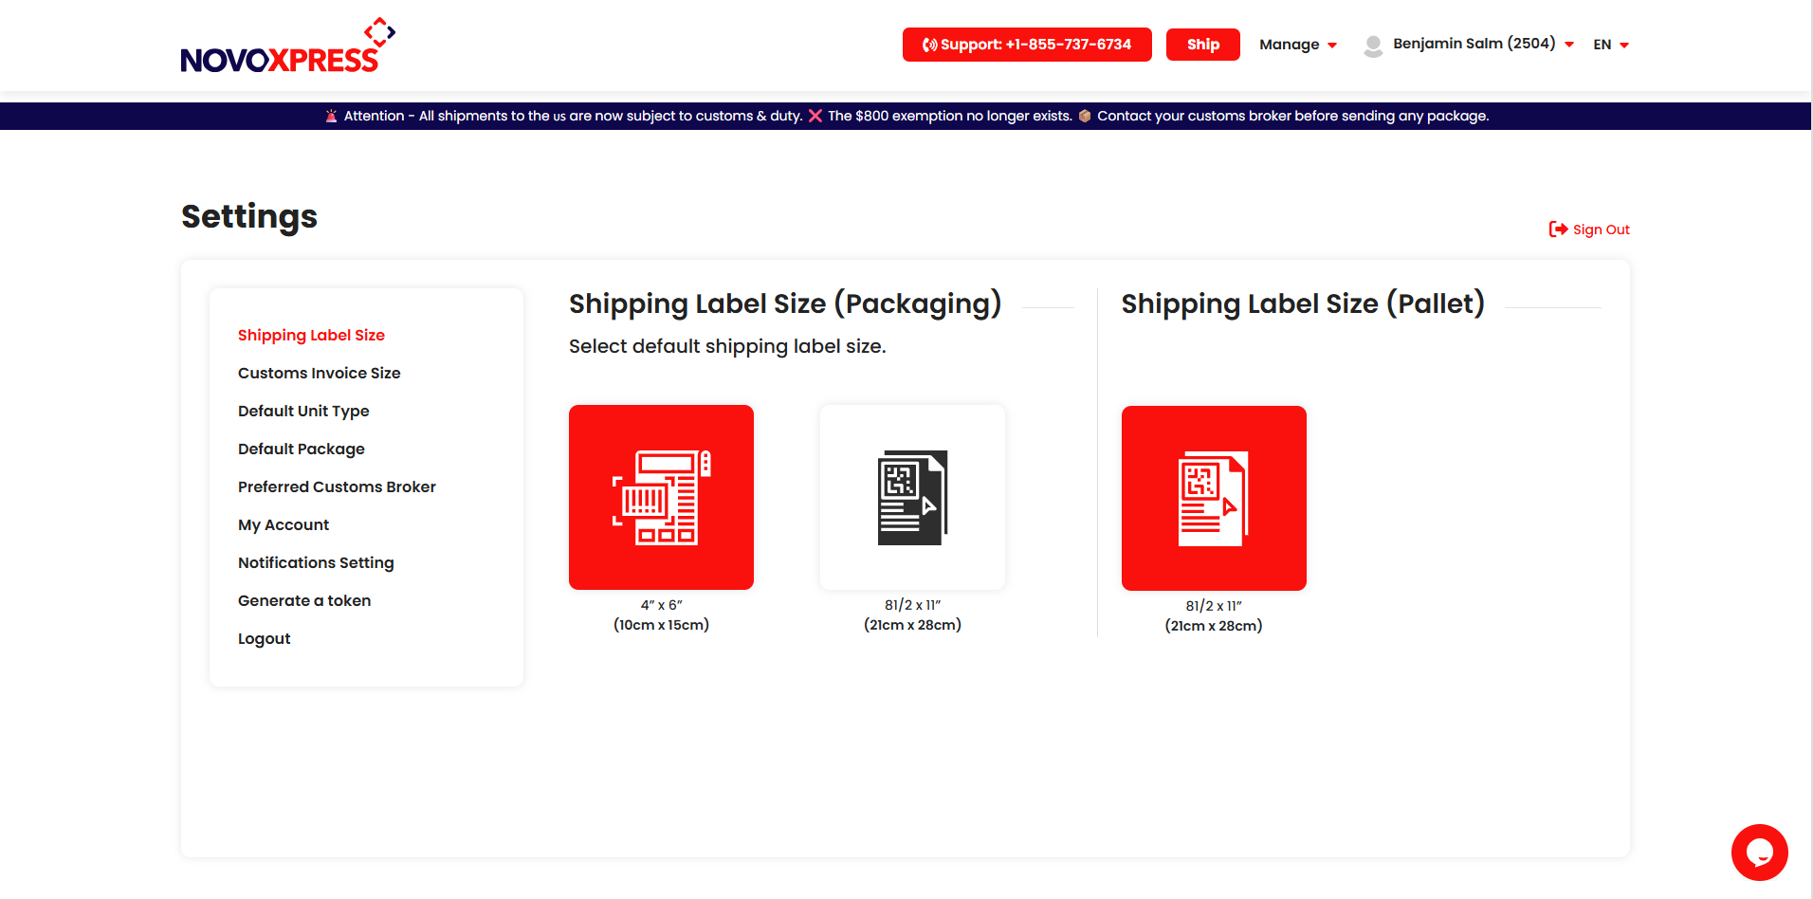Click the barcode label icon on the 4"x6" card
The width and height of the screenshot is (1813, 899).
tap(661, 496)
